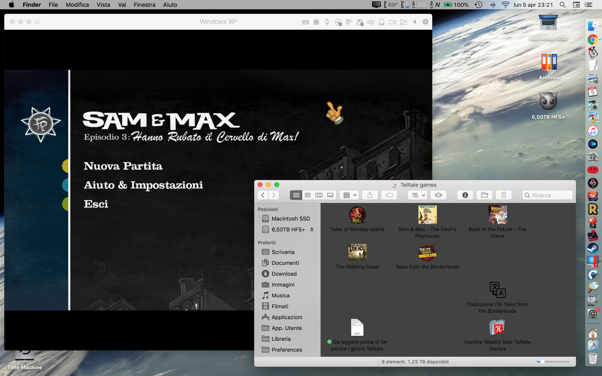Select Tales of Monkey Island icon
Image resolution: width=602 pixels, height=376 pixels.
point(357,215)
